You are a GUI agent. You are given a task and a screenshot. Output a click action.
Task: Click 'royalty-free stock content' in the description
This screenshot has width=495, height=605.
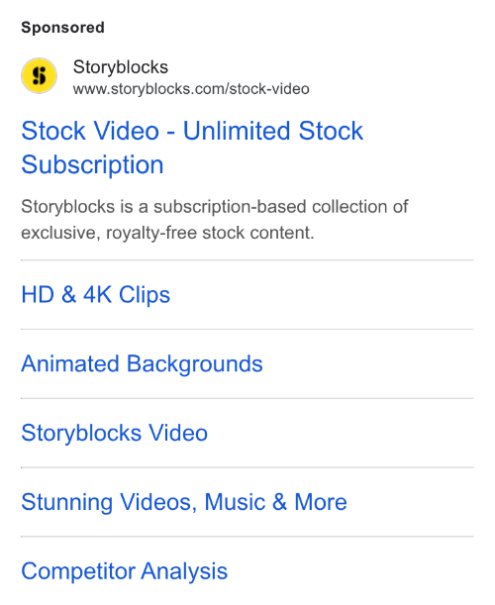click(210, 233)
